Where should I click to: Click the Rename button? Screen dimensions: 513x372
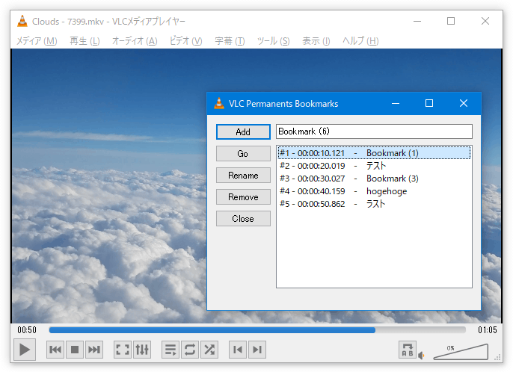click(243, 176)
